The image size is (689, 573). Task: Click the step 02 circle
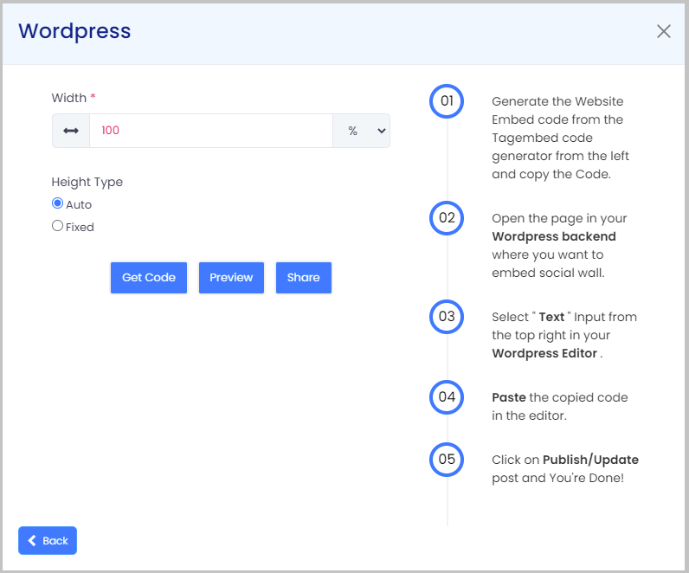tap(447, 218)
